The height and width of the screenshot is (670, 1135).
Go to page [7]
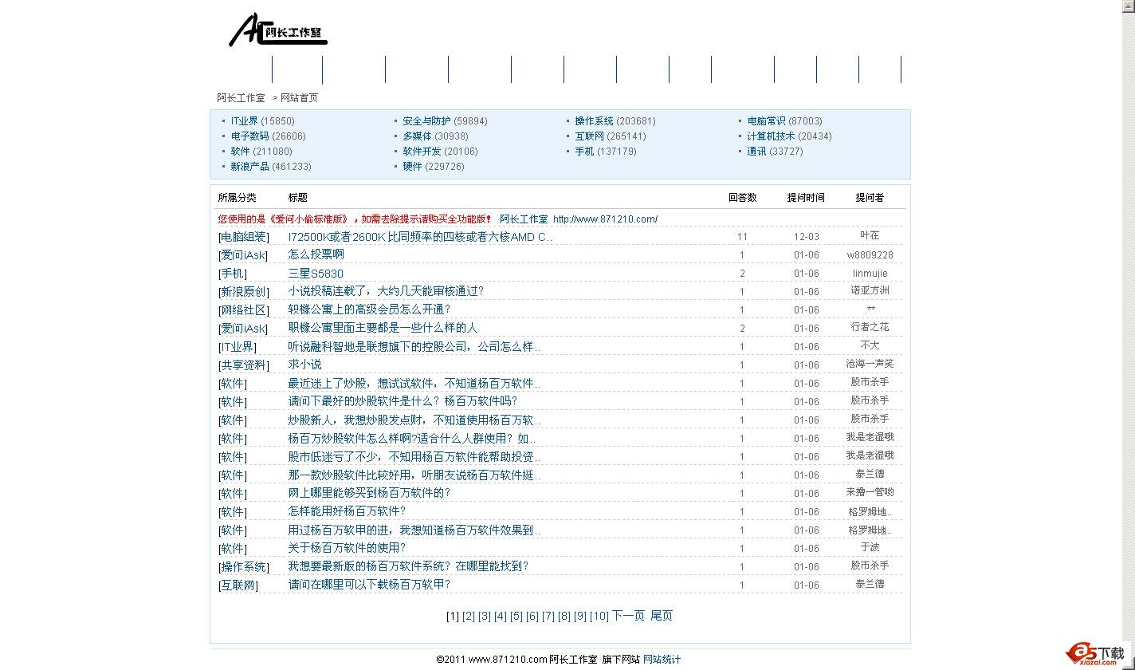[x=548, y=616]
